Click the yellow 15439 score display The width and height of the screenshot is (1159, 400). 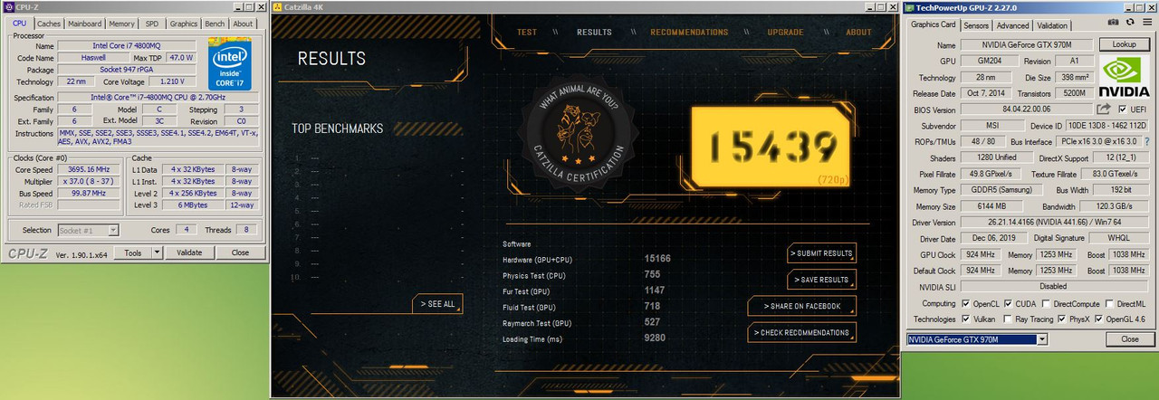tap(771, 146)
